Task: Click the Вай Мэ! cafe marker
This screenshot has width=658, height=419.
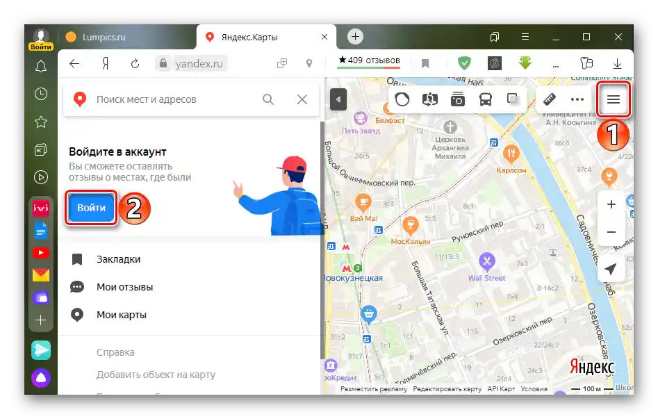Action: point(363,203)
